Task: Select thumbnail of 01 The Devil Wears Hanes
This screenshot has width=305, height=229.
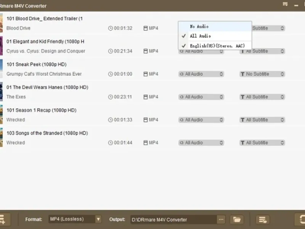Action: [x=1, y=92]
